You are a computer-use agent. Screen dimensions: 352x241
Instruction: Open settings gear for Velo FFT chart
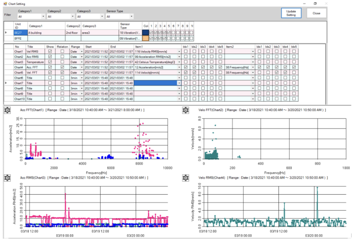coord(185,110)
